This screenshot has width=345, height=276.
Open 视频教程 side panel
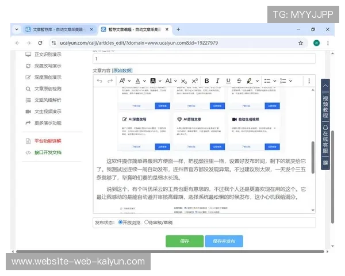coord(325,106)
